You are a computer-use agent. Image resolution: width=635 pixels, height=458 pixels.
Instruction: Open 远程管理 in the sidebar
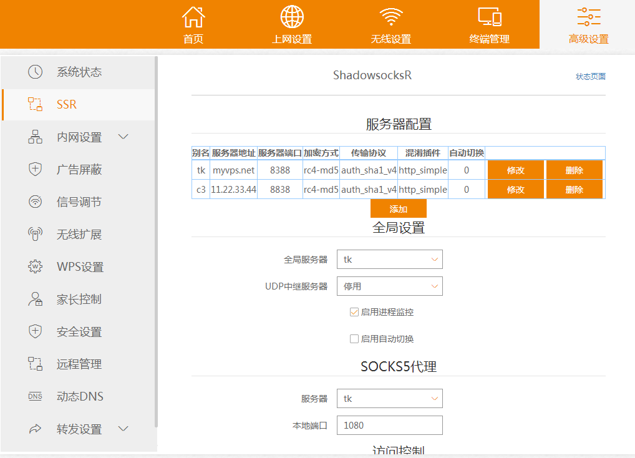pos(78,364)
